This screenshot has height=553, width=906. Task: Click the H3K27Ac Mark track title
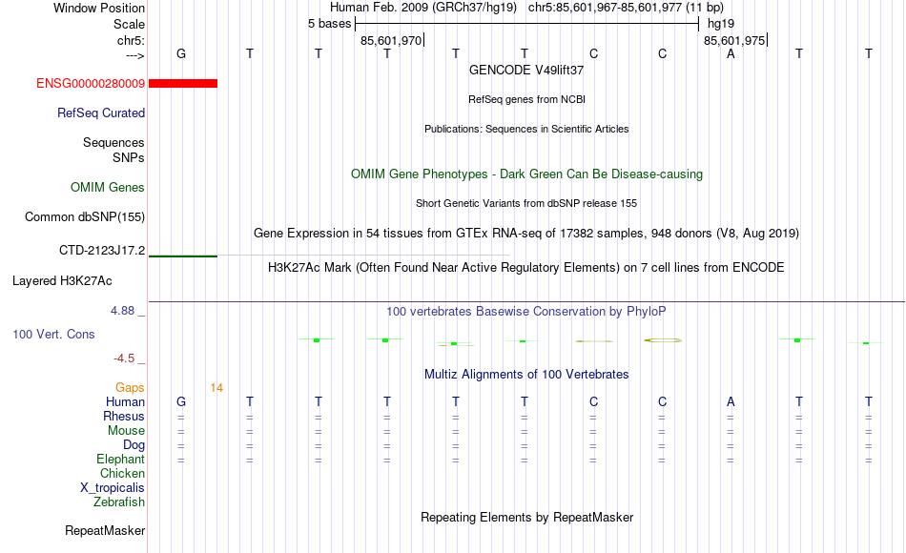526,268
